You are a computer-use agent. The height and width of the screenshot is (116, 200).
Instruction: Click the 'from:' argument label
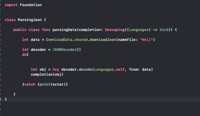[134, 70]
